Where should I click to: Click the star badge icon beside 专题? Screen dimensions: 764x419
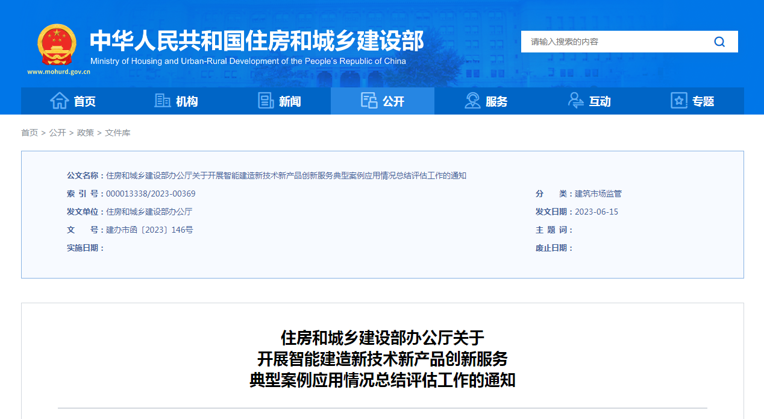tap(679, 101)
